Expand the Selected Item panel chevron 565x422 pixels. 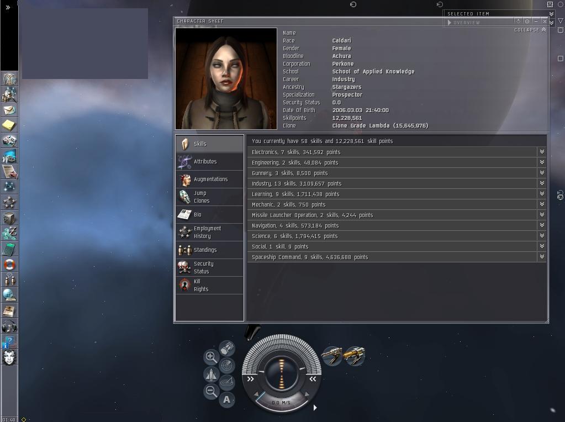point(551,14)
